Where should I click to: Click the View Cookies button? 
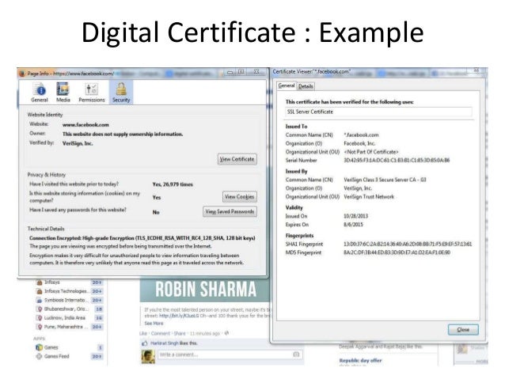coord(239,197)
